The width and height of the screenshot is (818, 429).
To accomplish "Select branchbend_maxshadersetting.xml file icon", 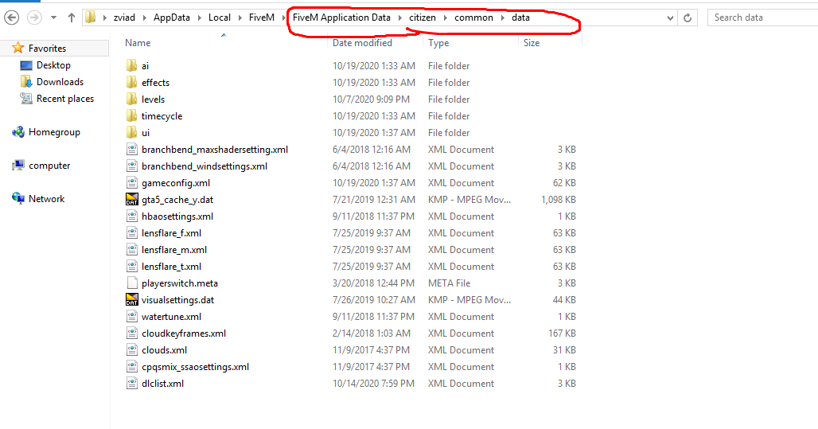I will tap(132, 150).
